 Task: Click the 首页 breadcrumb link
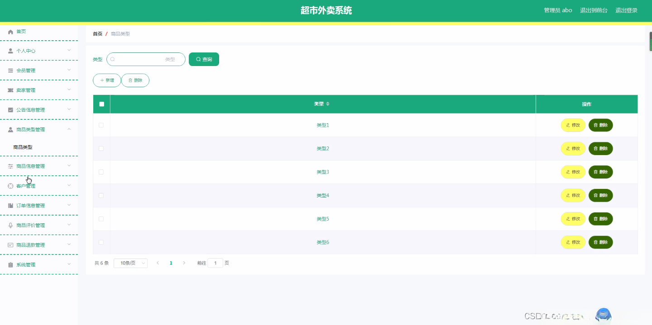pos(97,34)
